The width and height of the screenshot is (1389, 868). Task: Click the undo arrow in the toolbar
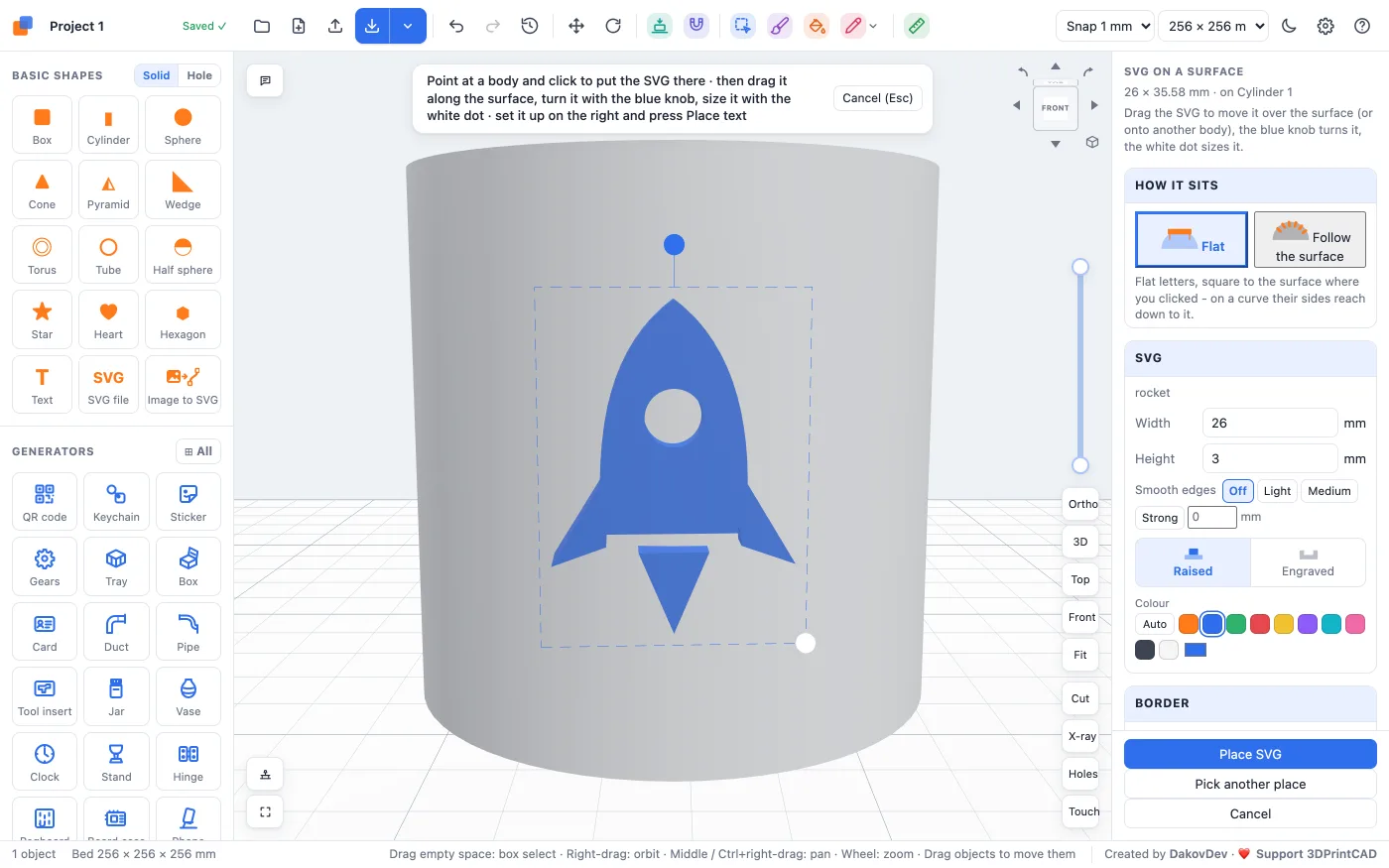(456, 26)
